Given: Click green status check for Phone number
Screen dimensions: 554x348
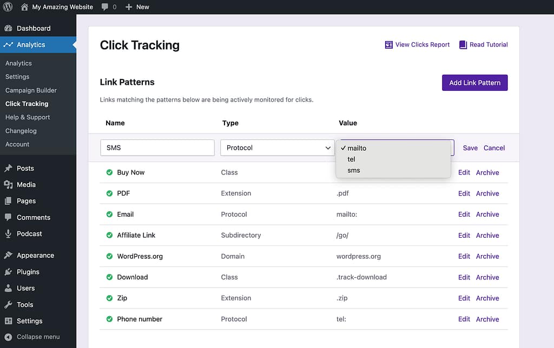Looking at the screenshot, I should click(x=109, y=319).
